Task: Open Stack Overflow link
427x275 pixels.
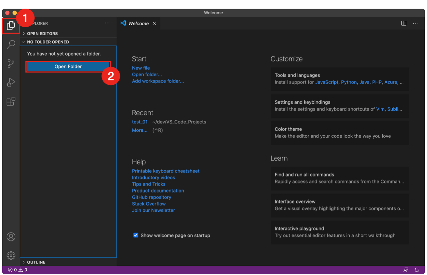Action: (149, 204)
